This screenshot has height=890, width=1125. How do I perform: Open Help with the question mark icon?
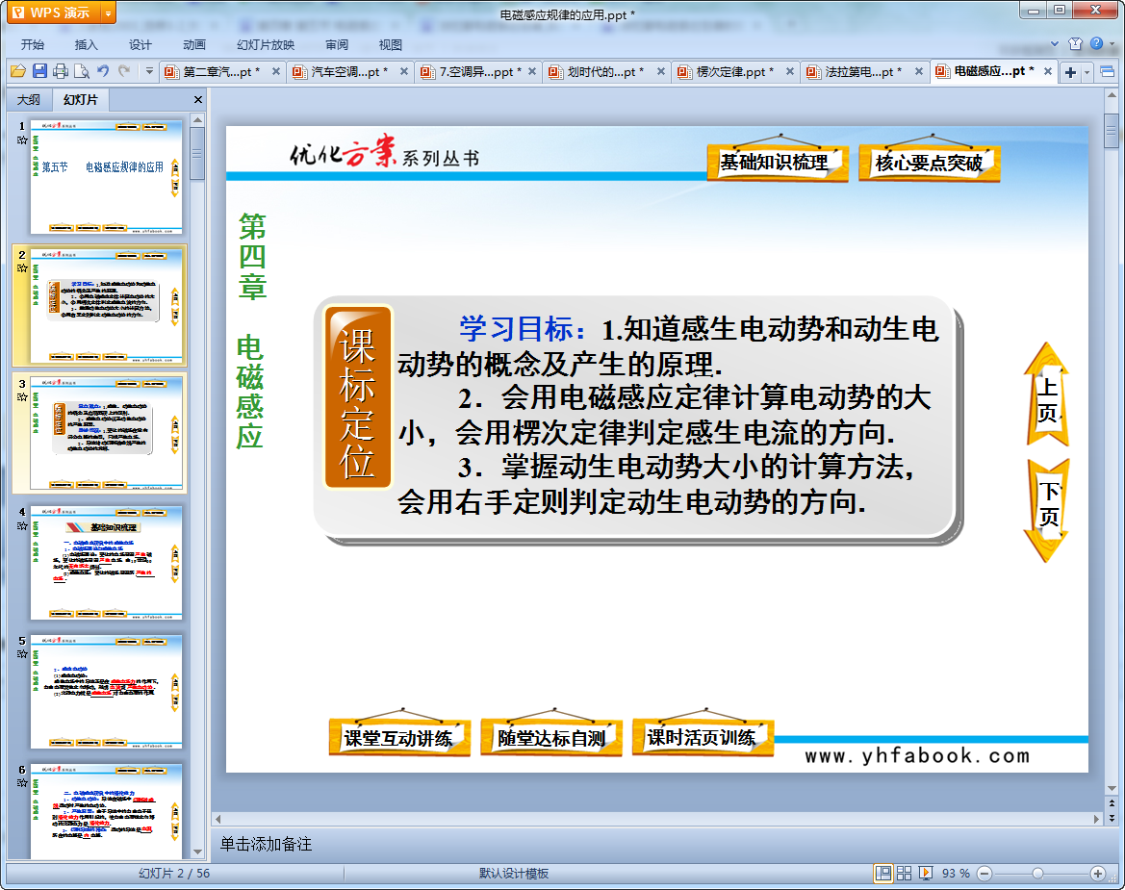click(1096, 43)
